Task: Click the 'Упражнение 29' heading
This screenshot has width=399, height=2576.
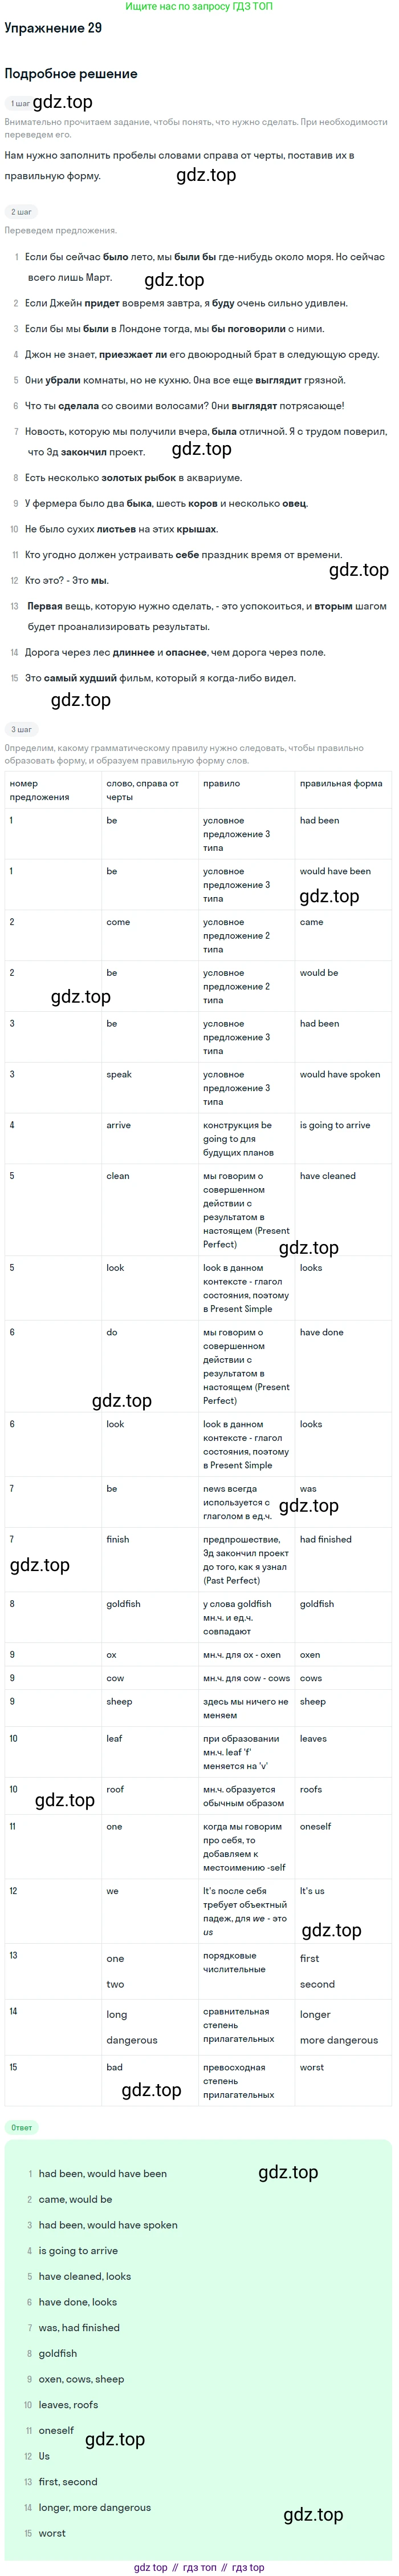Action: (x=53, y=28)
